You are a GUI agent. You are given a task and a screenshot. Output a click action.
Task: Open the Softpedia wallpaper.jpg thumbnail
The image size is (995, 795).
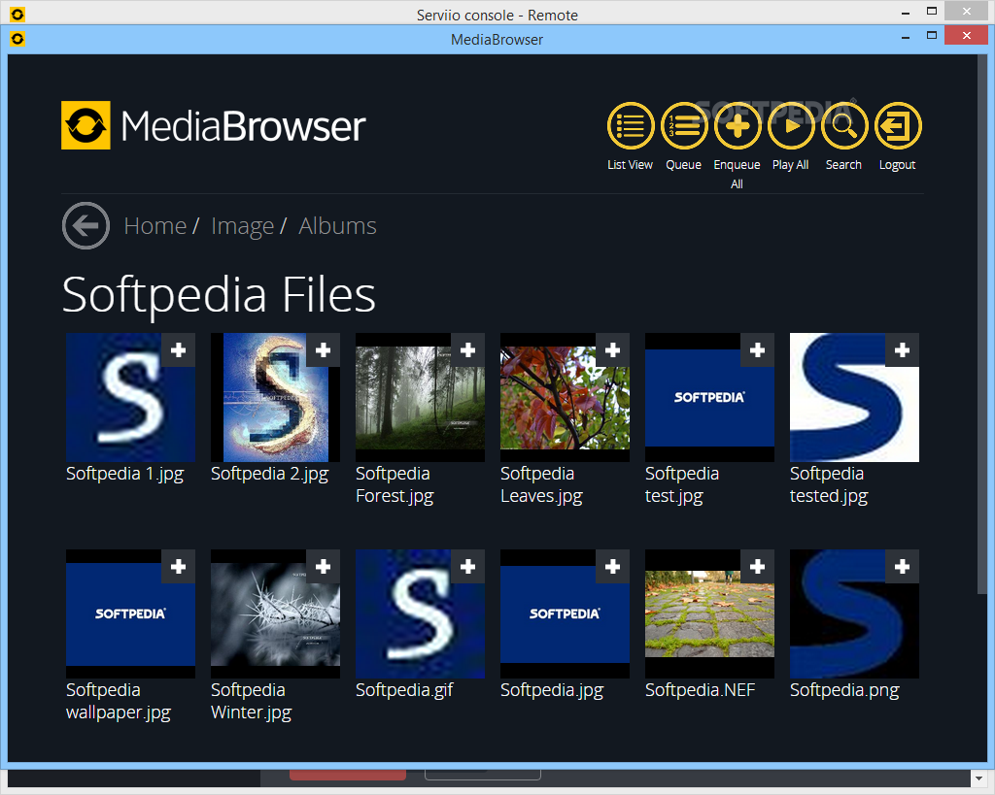131,613
